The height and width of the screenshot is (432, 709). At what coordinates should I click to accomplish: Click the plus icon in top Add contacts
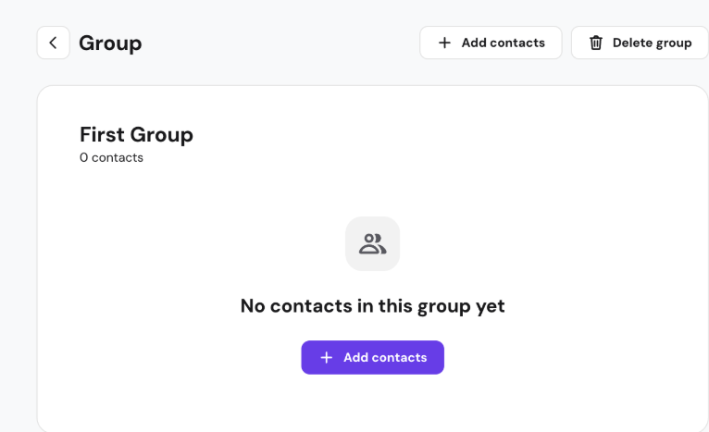point(444,43)
